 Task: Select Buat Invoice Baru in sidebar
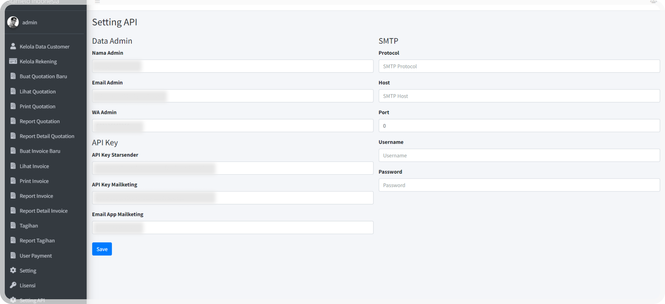point(40,151)
